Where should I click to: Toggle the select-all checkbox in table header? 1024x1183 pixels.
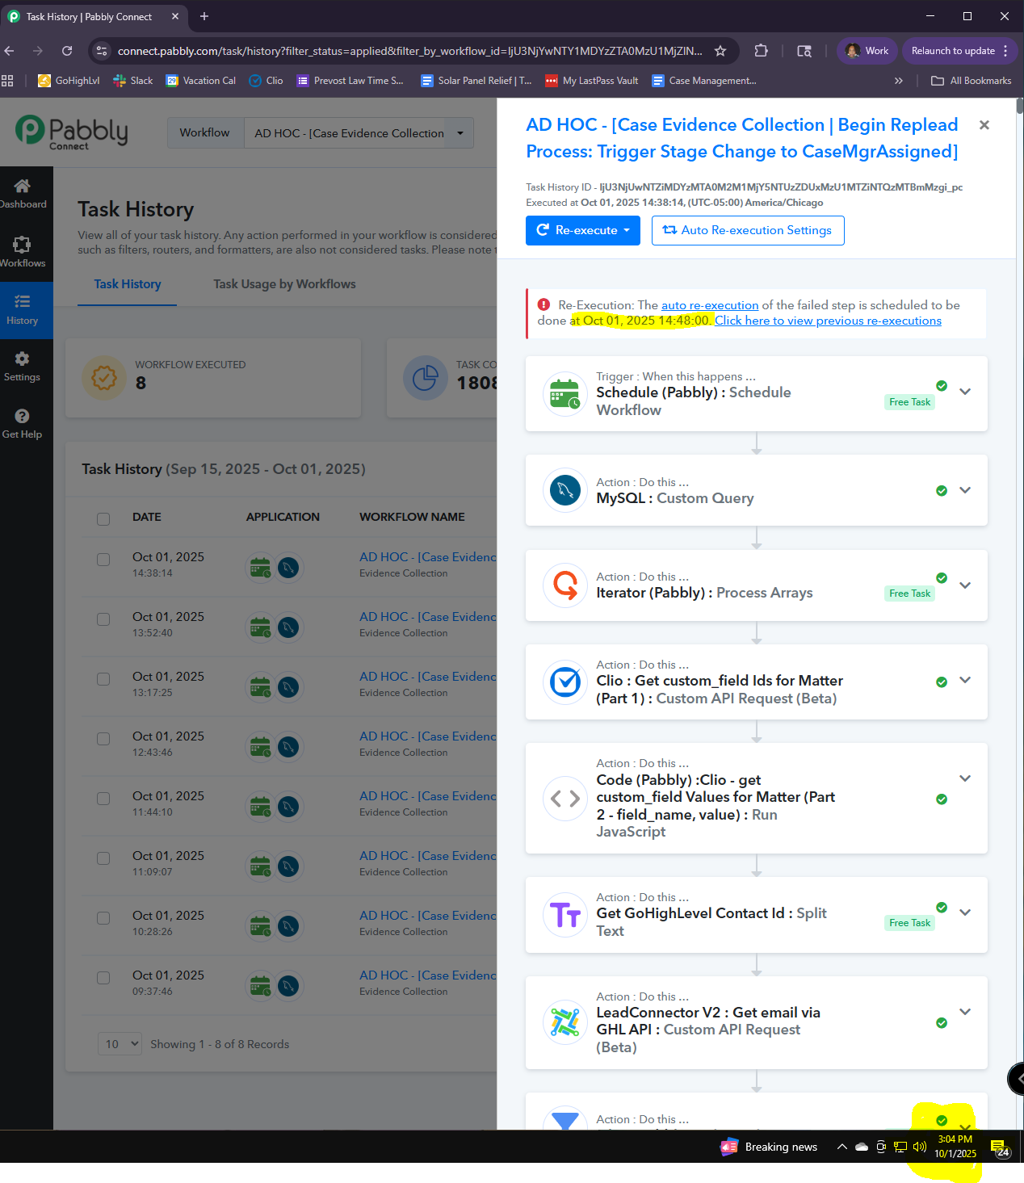(103, 518)
